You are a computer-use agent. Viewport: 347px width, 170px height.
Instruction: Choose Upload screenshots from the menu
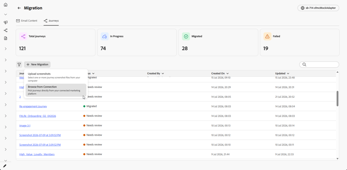[56, 77]
